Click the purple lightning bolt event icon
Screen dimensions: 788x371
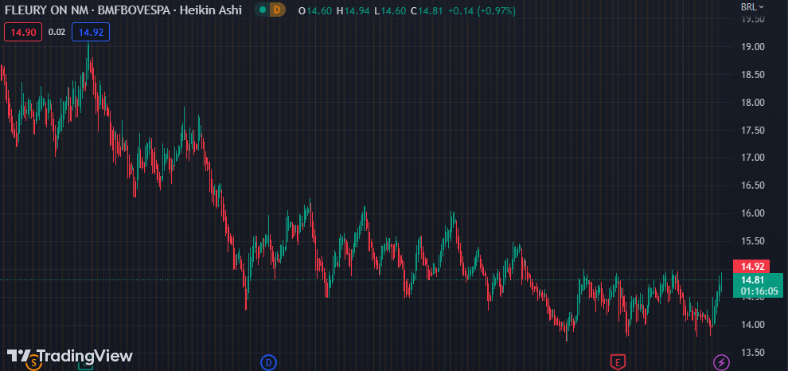(x=722, y=361)
